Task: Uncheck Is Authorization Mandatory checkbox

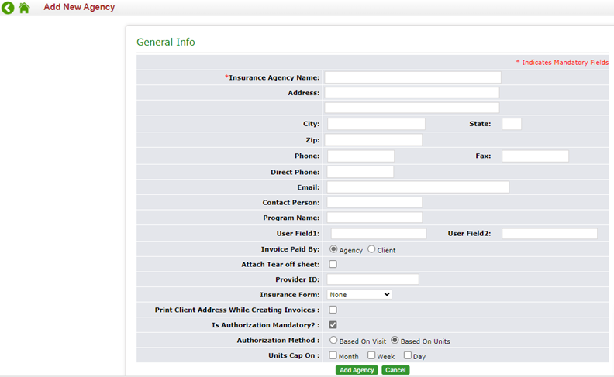Action: pos(333,324)
